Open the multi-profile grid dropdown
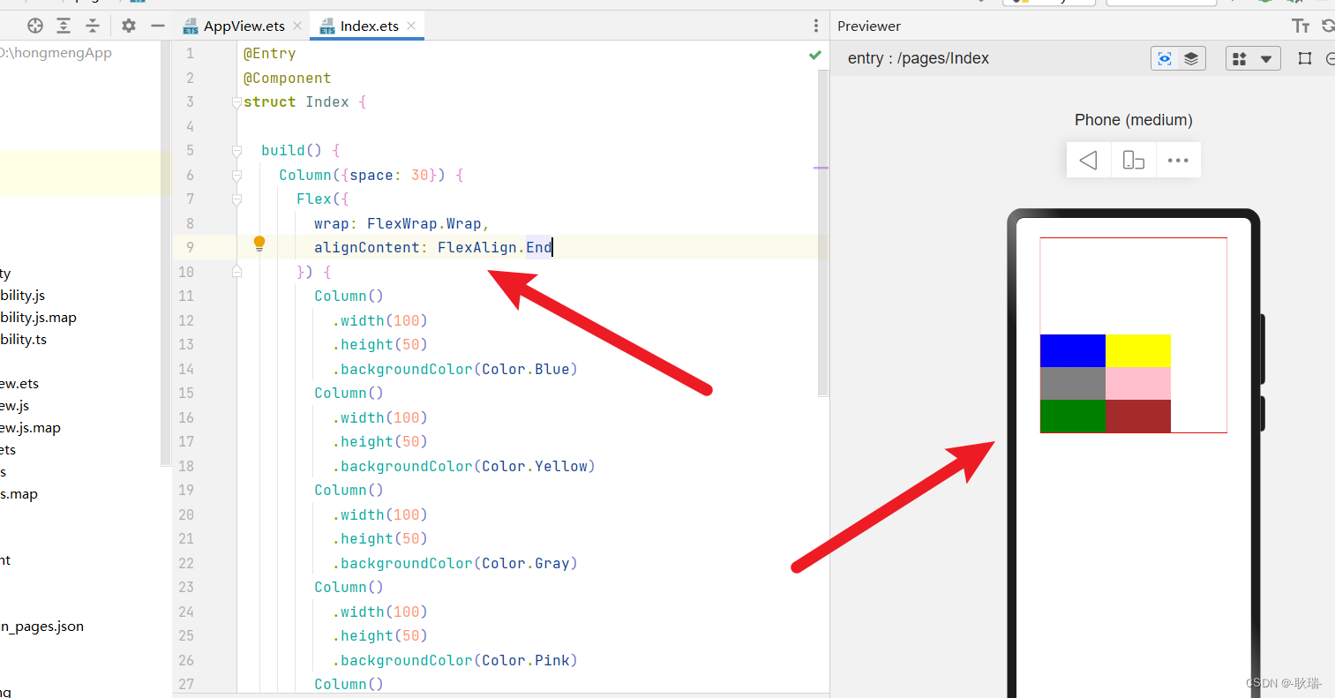Screen dimensions: 1335x698 (1240, 59)
